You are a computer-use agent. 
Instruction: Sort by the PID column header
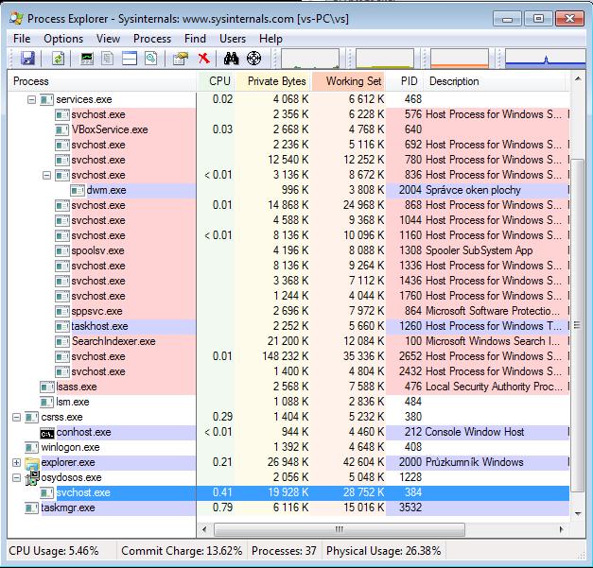(x=406, y=81)
